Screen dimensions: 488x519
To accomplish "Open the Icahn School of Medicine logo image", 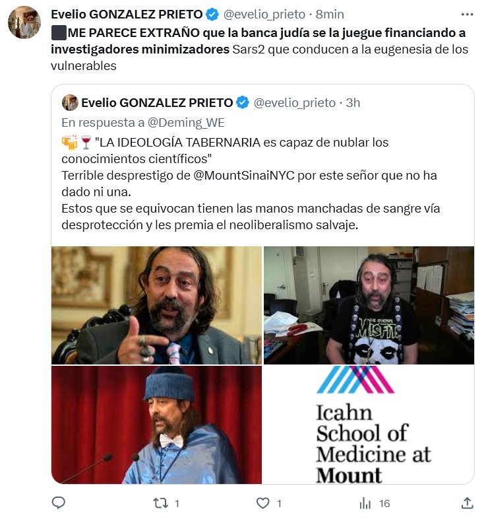I will click(369, 425).
